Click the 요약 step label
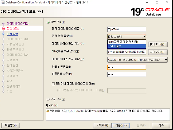173x130 pixels. (9, 81)
